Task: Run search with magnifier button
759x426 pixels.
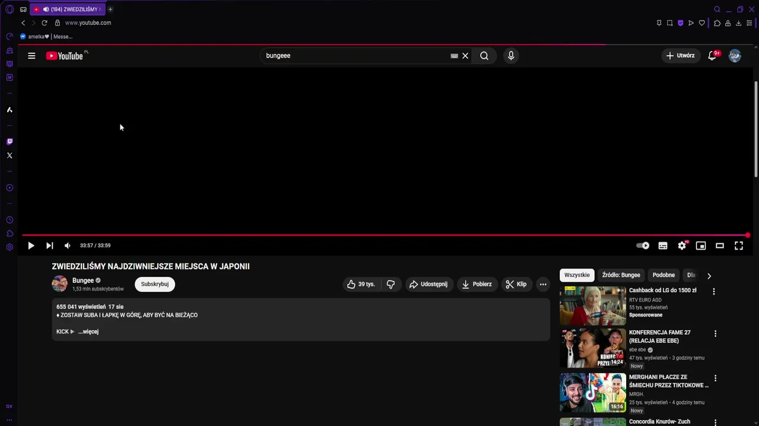Action: tap(484, 56)
